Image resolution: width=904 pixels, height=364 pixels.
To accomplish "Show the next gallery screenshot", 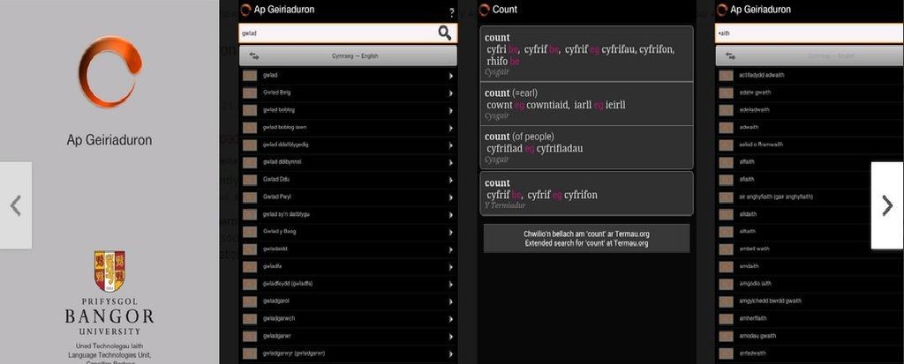I will pos(887,205).
